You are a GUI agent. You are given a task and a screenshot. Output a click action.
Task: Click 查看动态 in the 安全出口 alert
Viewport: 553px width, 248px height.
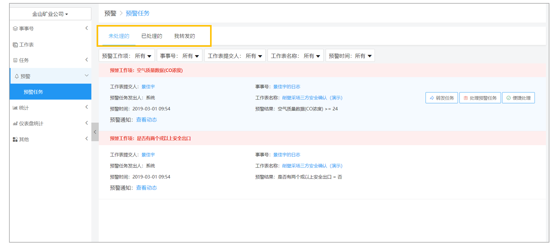pyautogui.click(x=146, y=188)
